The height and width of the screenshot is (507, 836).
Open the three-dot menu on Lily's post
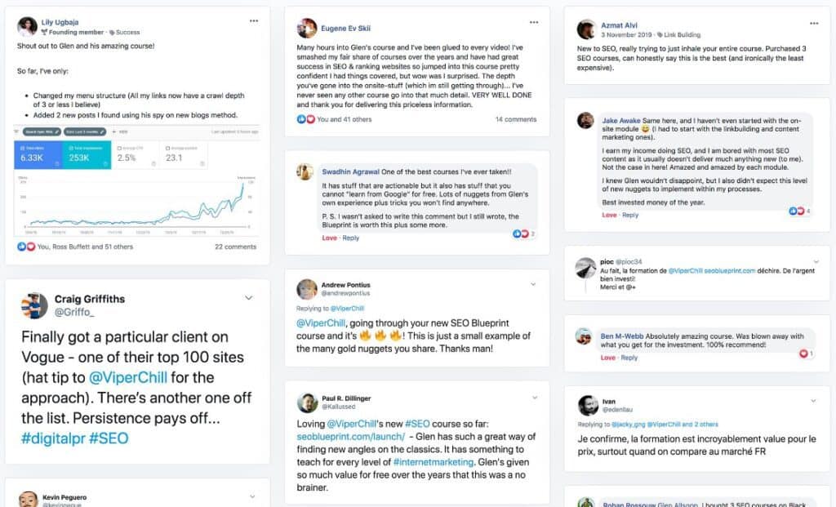pyautogui.click(x=254, y=20)
